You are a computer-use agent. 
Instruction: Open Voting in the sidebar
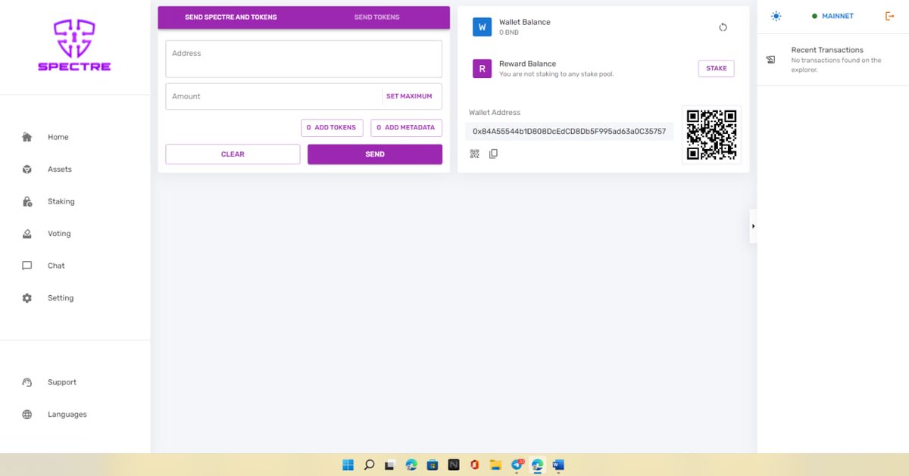[x=59, y=234]
